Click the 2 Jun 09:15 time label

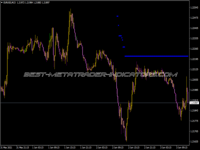118,147
